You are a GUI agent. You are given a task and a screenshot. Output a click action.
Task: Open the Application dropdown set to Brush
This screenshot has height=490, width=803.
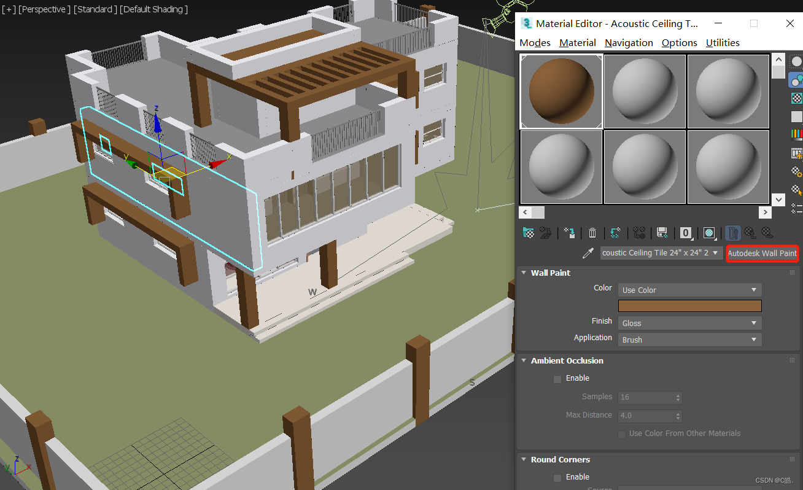[x=689, y=340]
